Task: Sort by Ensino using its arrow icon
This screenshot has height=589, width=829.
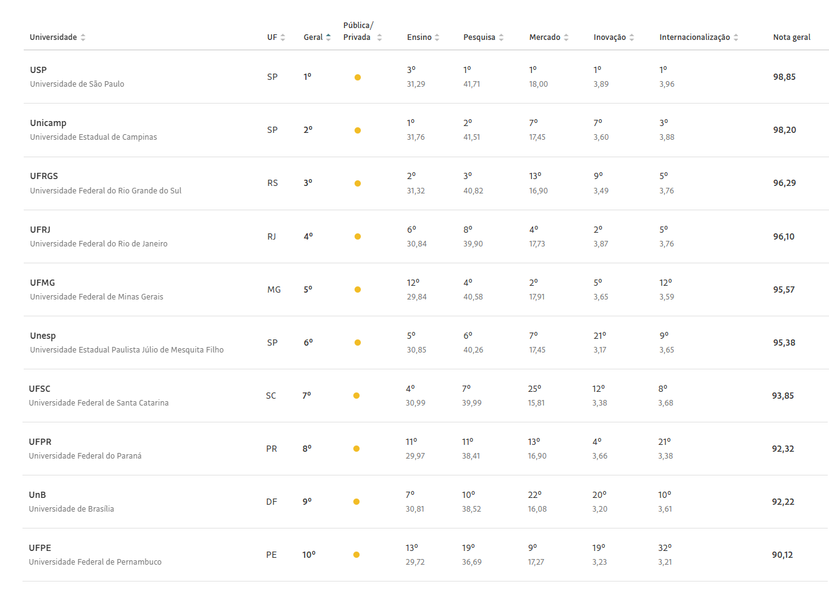Action: click(437, 37)
